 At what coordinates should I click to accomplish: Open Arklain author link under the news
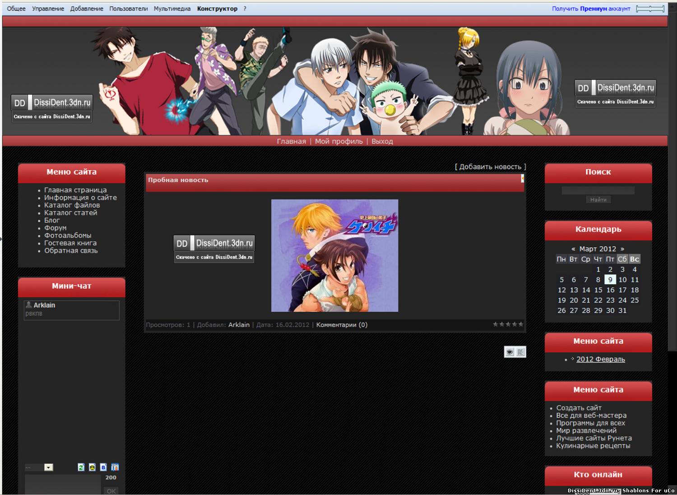pos(239,325)
